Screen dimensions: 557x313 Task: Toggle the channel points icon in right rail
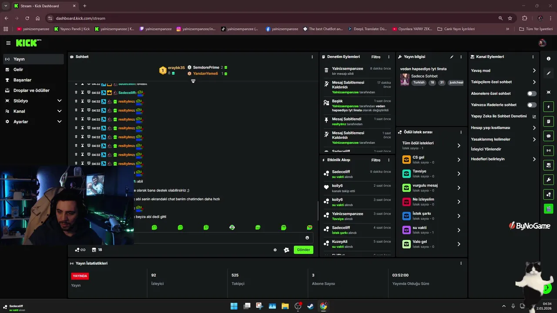click(548, 194)
